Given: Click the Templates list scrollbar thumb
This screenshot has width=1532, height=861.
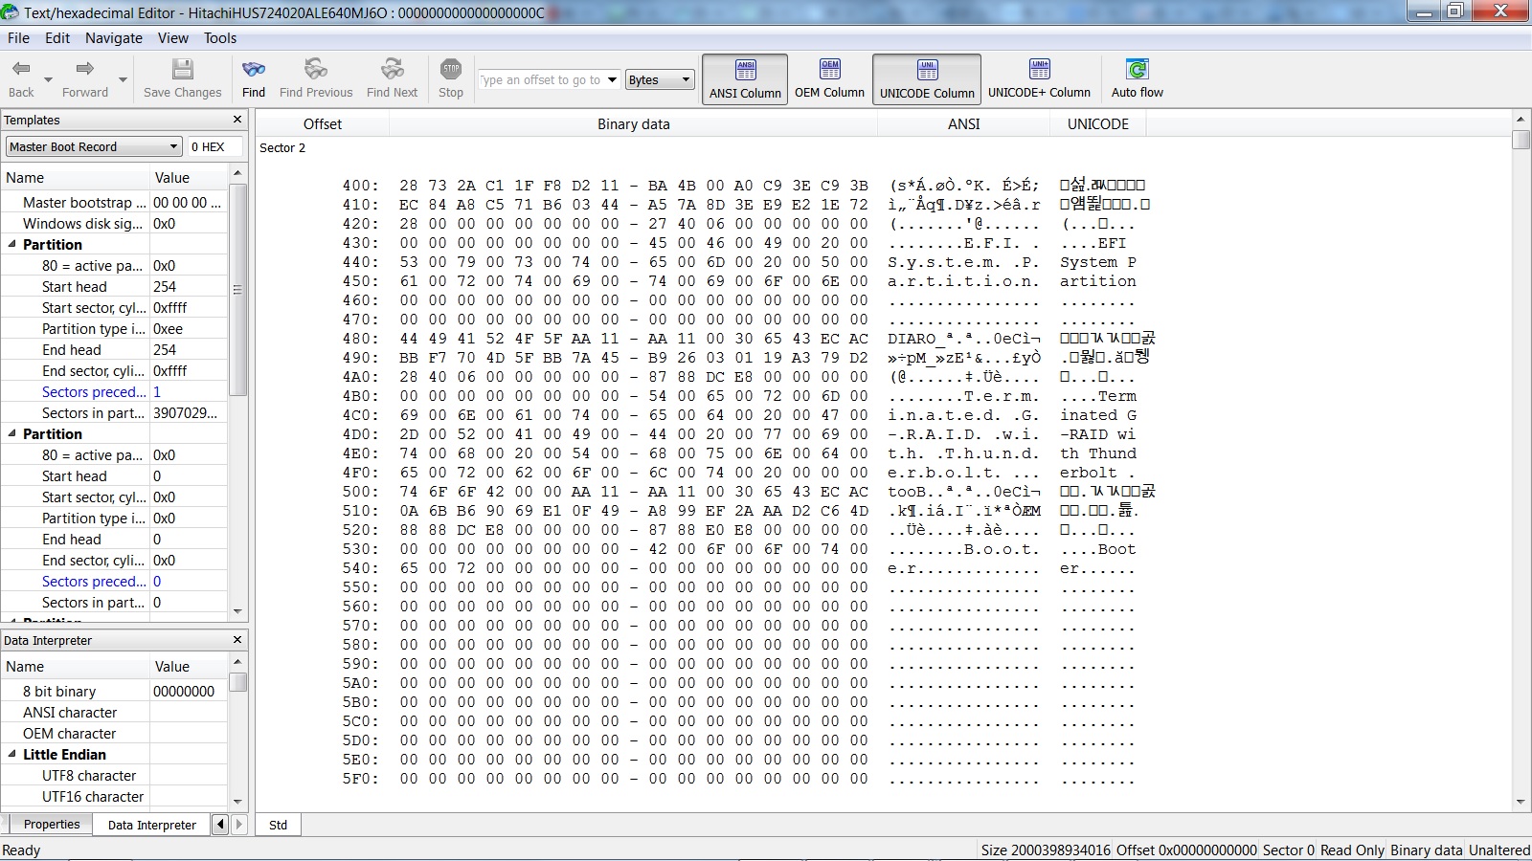Looking at the screenshot, I should click(x=237, y=290).
